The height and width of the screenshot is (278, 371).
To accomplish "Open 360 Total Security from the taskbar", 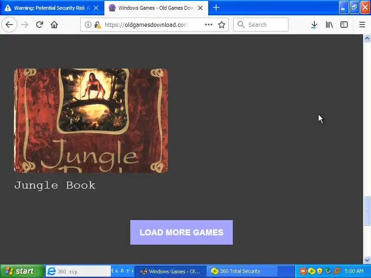I will pyautogui.click(x=243, y=271).
